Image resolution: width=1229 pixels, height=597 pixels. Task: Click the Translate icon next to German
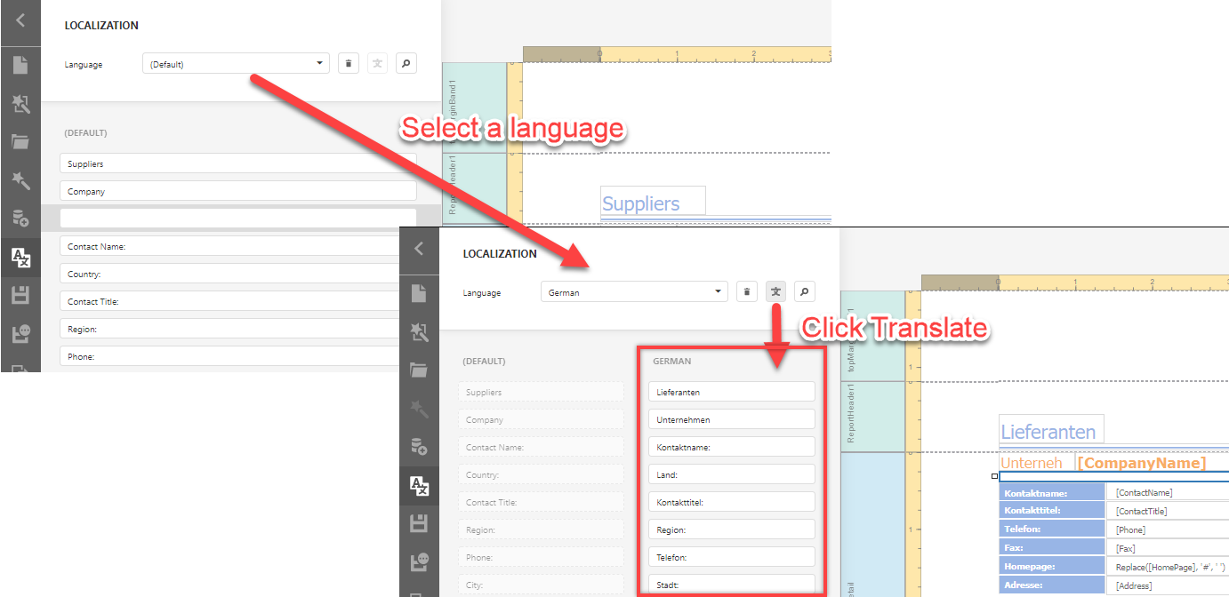click(x=775, y=291)
